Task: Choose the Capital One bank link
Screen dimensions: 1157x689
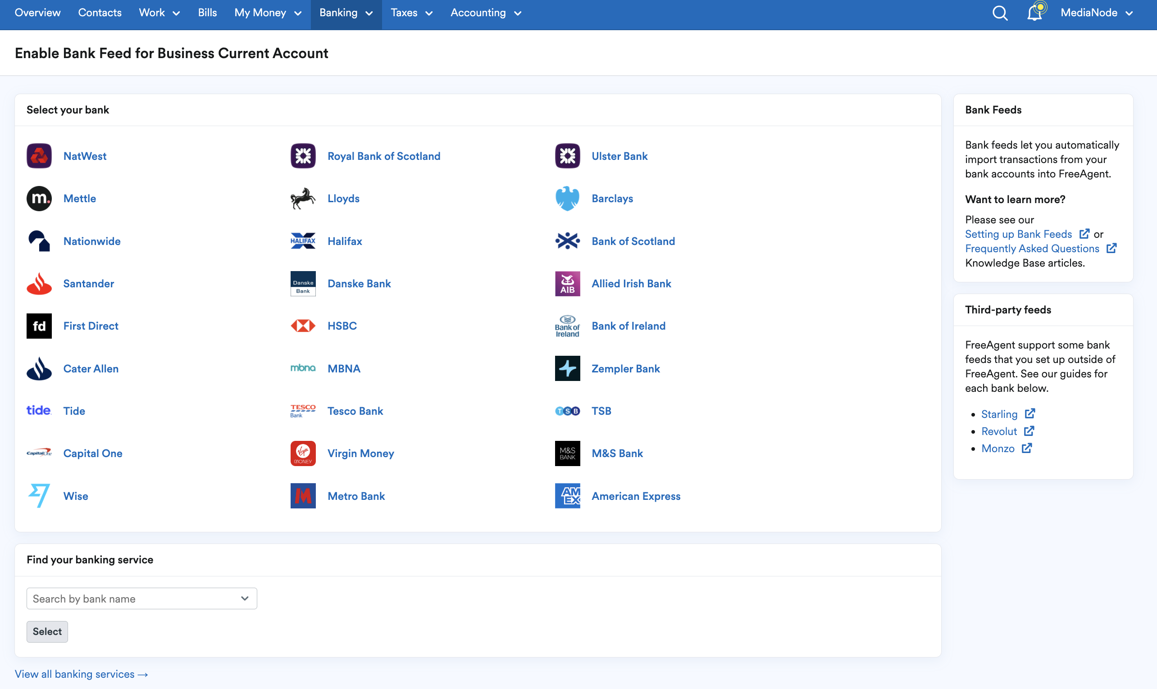Action: [93, 453]
